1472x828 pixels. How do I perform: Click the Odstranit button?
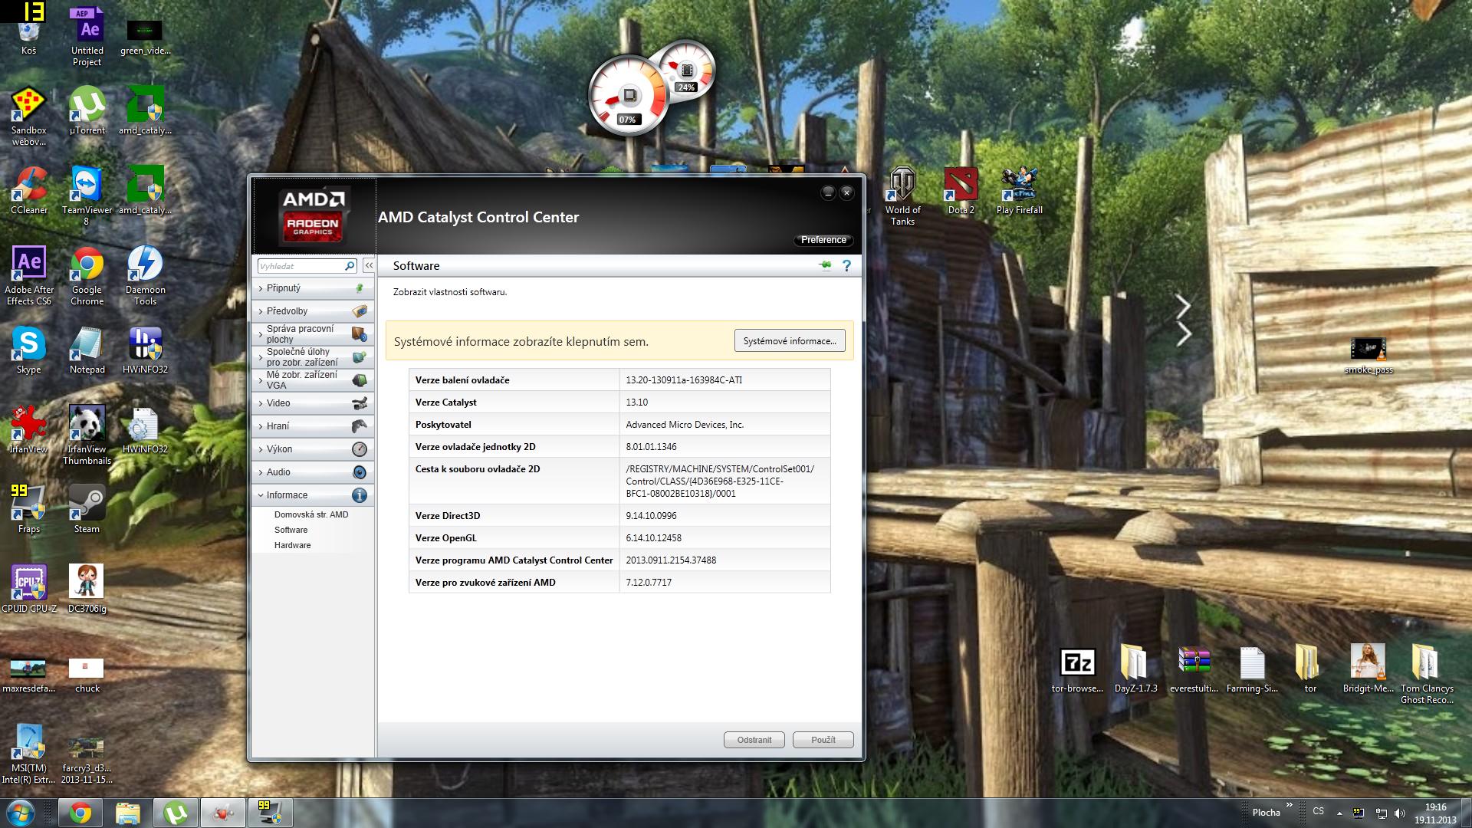point(754,740)
